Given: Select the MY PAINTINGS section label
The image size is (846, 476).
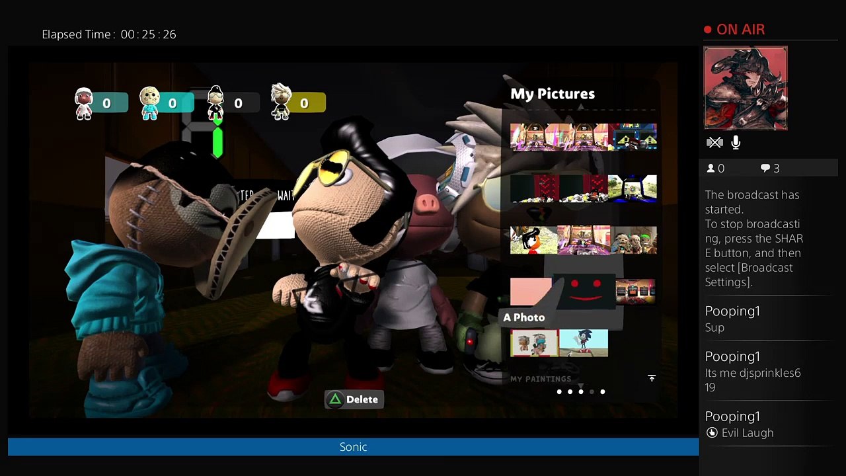Looking at the screenshot, I should pyautogui.click(x=541, y=379).
